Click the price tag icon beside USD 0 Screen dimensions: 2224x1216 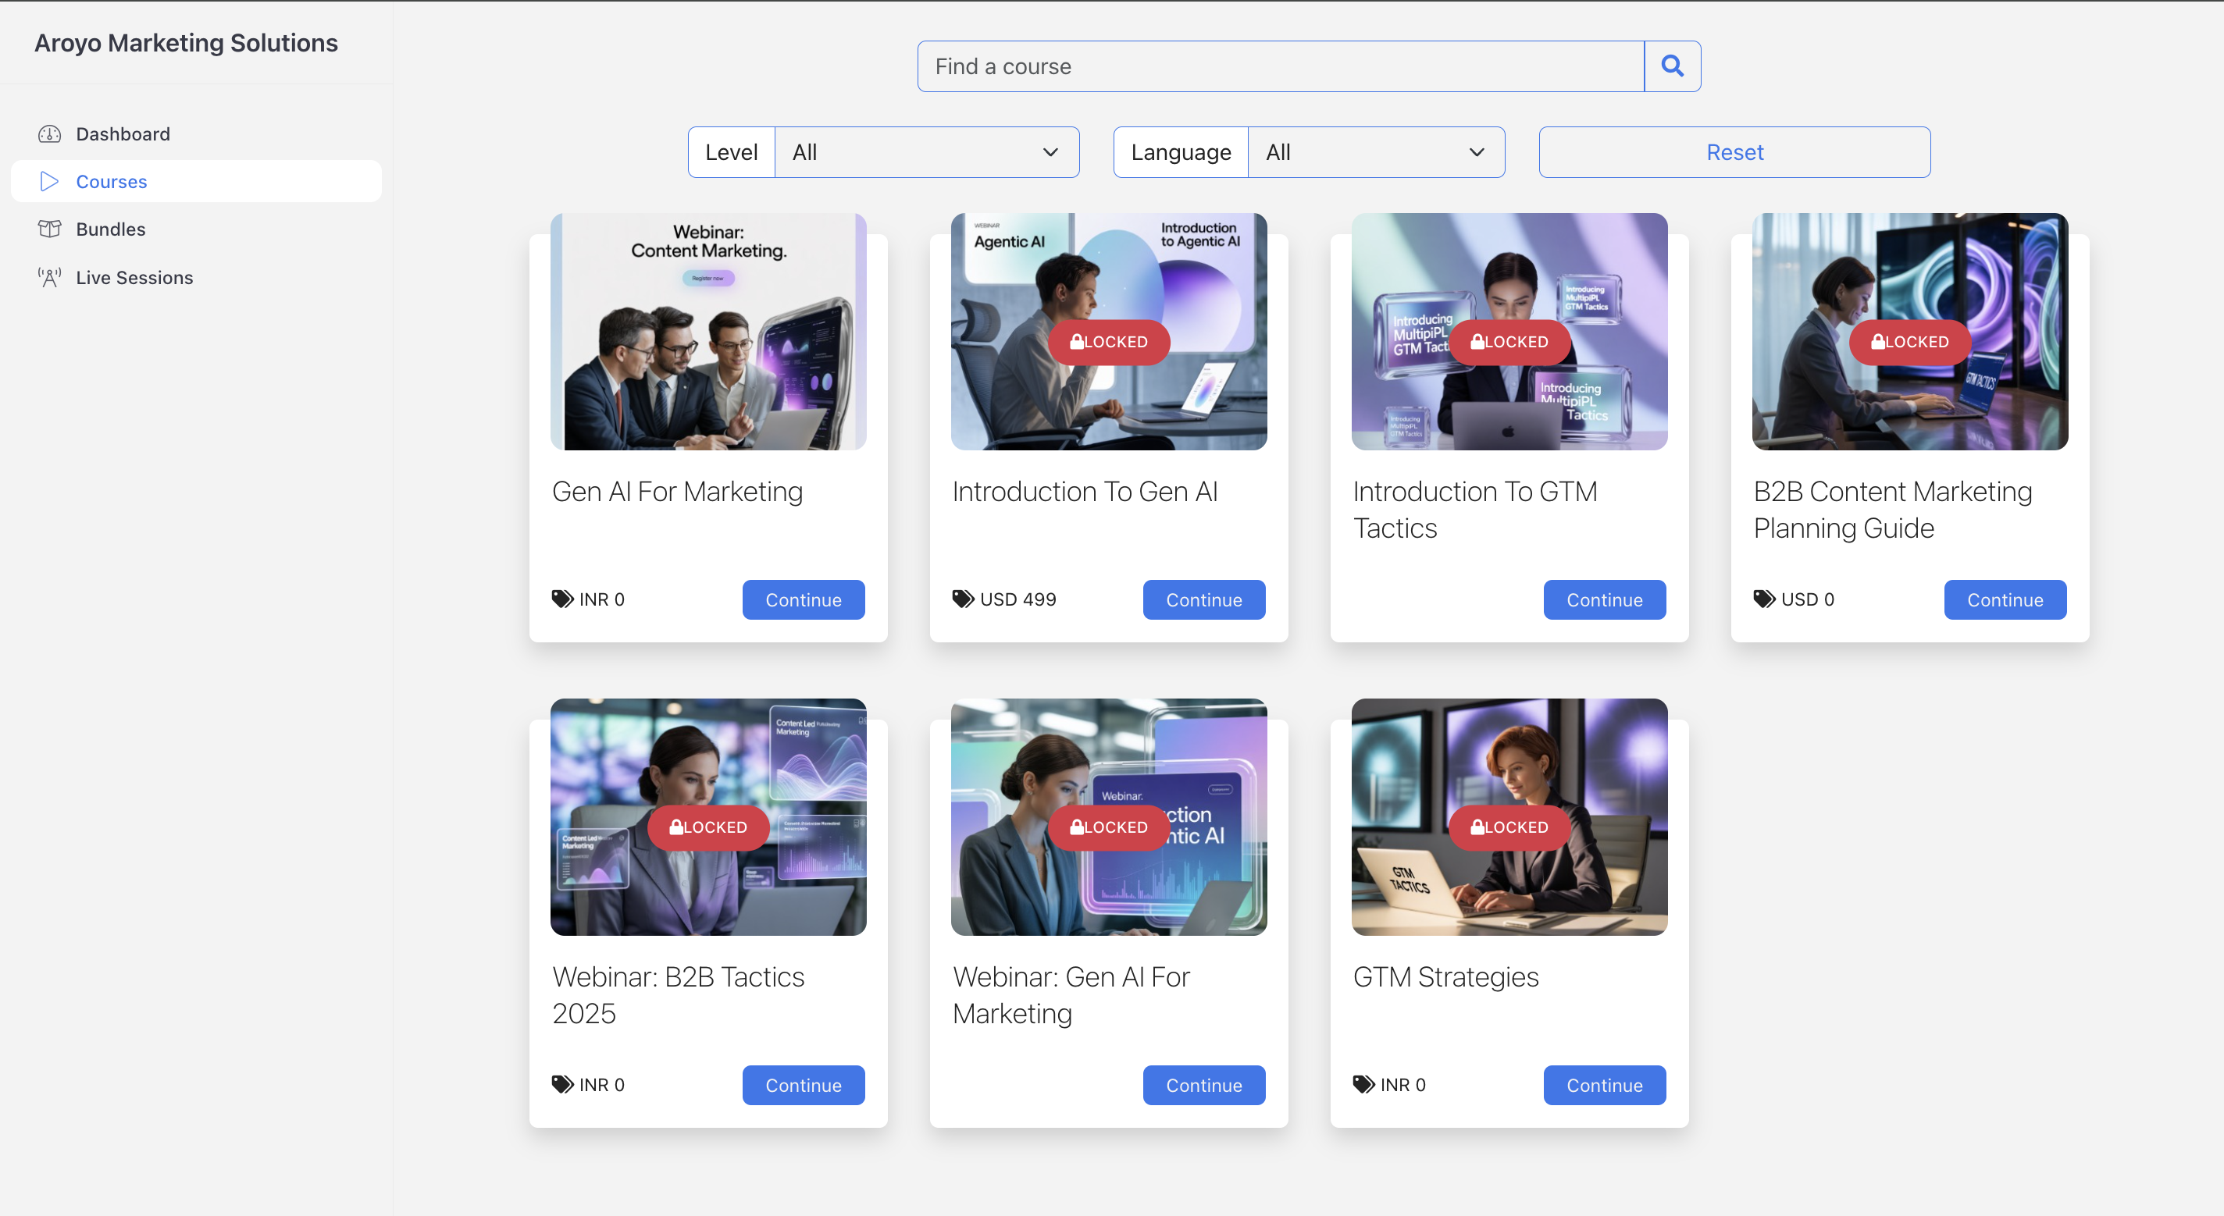point(1765,599)
